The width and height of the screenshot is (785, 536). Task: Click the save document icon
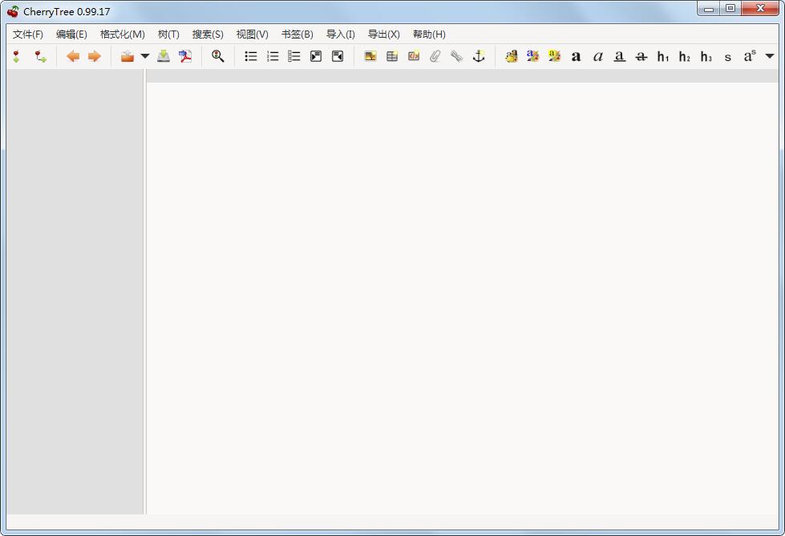[164, 56]
